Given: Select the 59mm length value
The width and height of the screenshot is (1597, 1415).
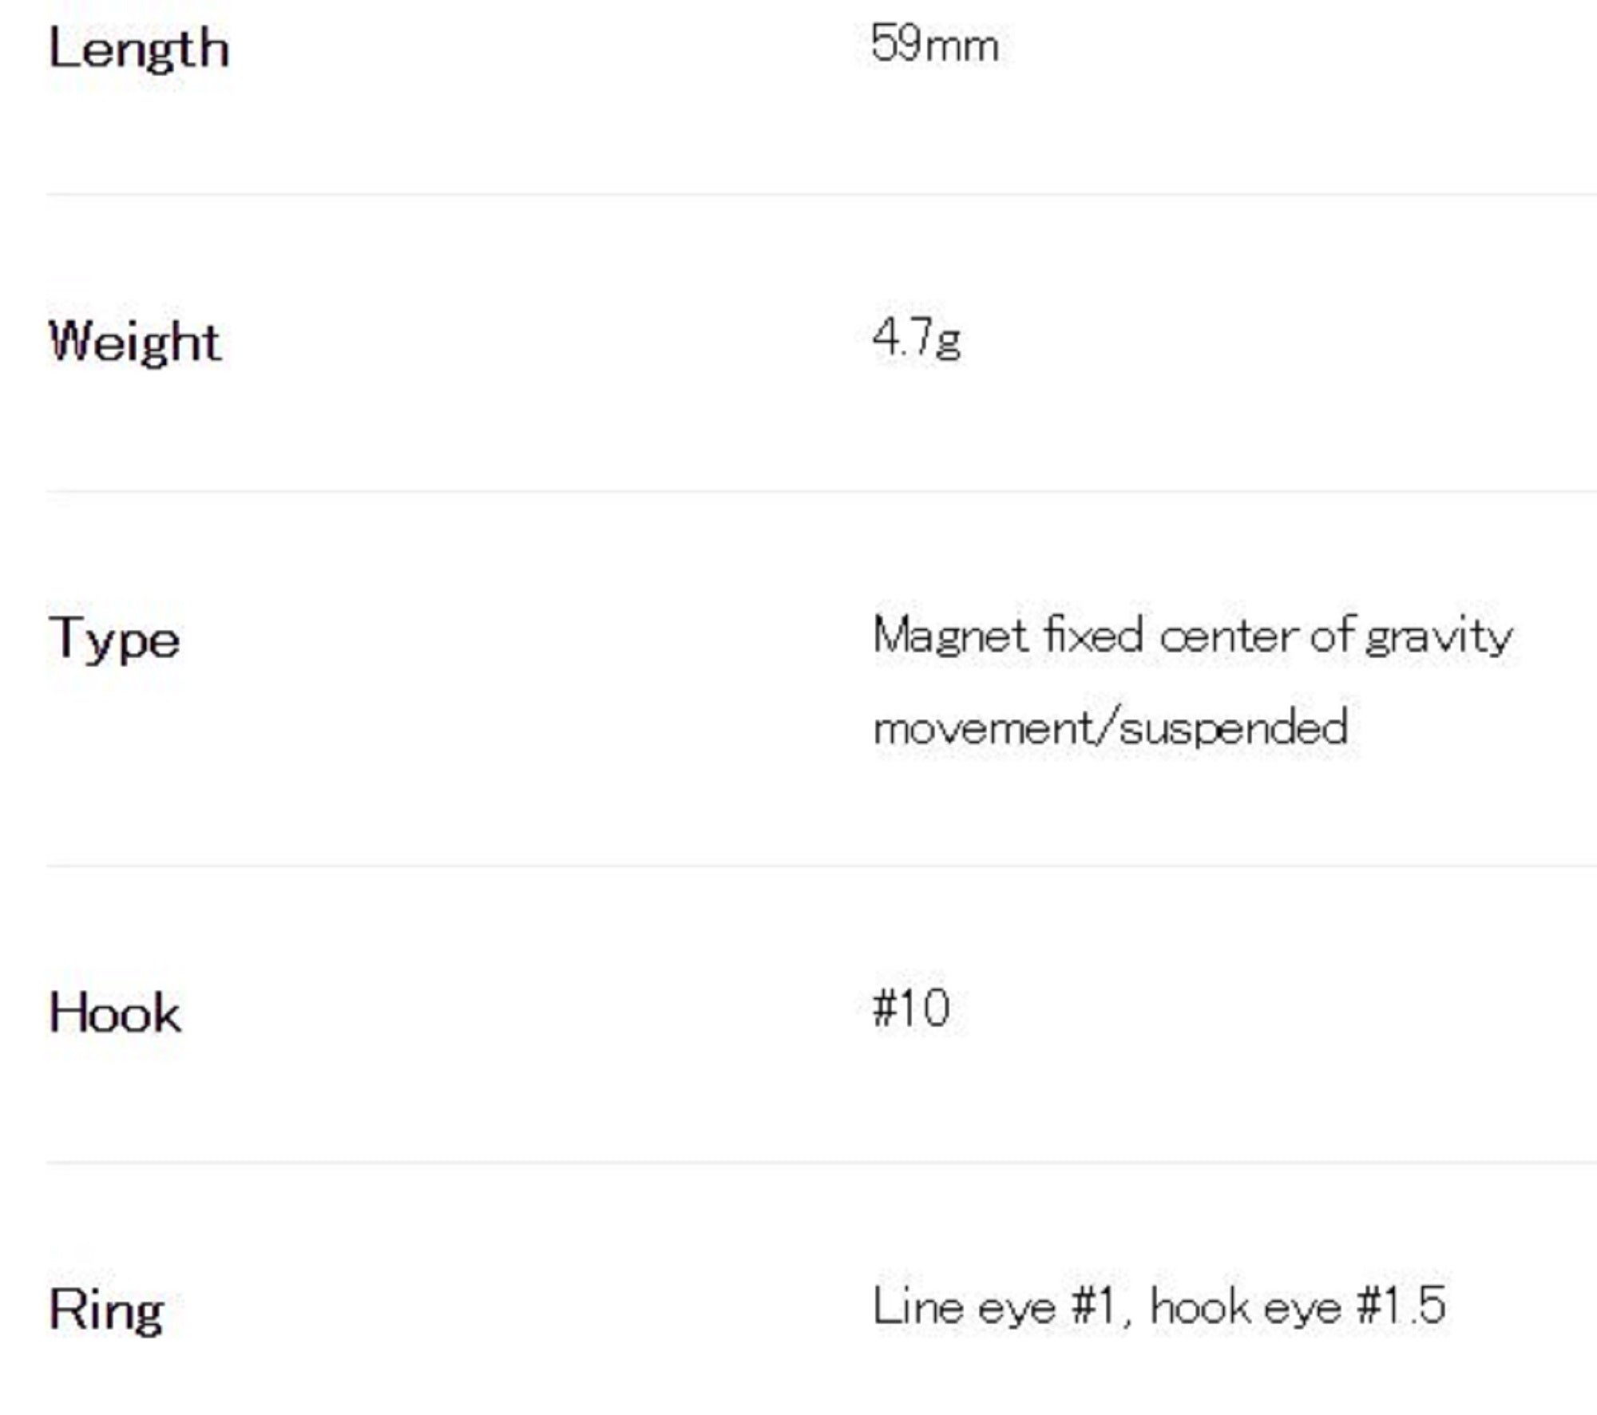Looking at the screenshot, I should coord(934,44).
